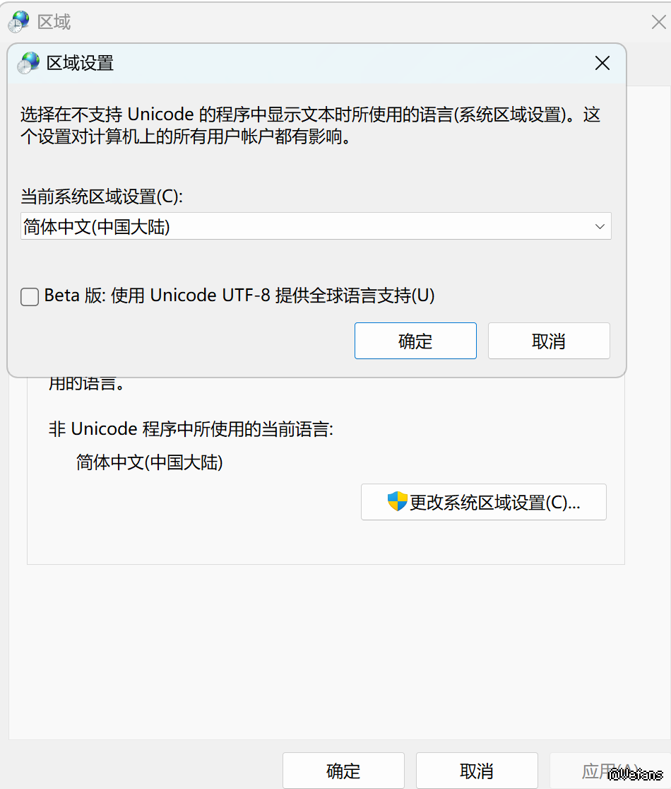
Task: Click the Beta 版 UTF-8 全球语言支持 label
Action: (x=239, y=296)
